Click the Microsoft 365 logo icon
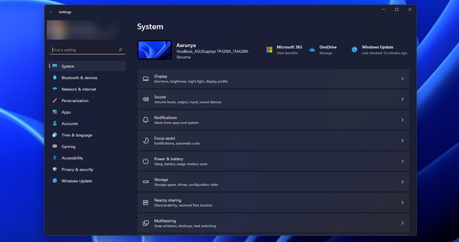Viewport: 459px width, 242px height. pyautogui.click(x=269, y=50)
